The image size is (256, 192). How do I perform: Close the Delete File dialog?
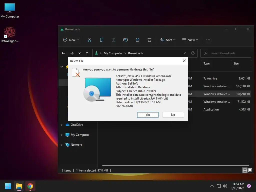[x=184, y=61]
